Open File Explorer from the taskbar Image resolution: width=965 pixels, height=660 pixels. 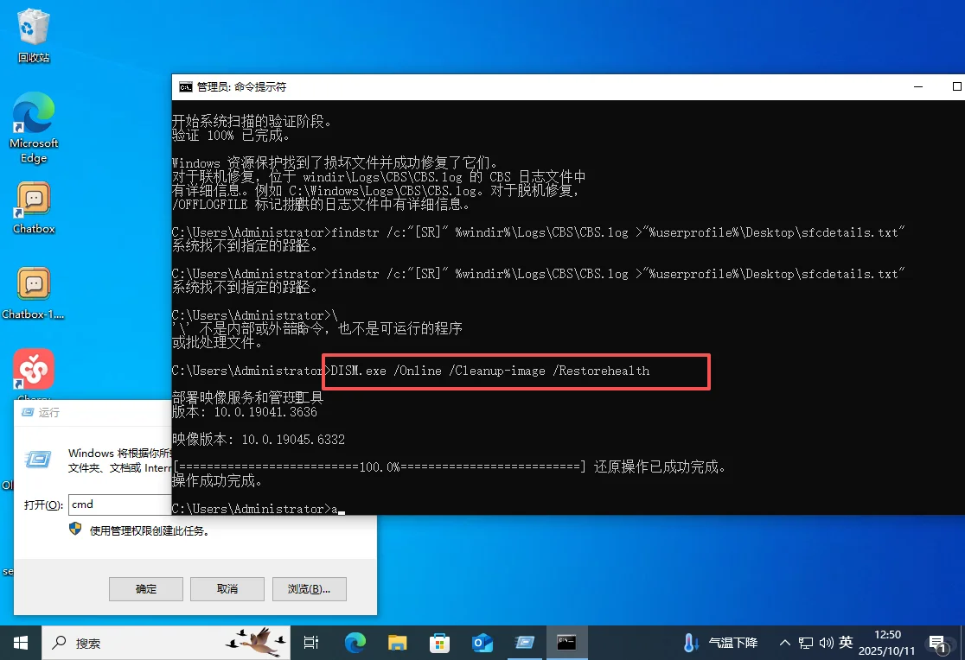coord(398,643)
